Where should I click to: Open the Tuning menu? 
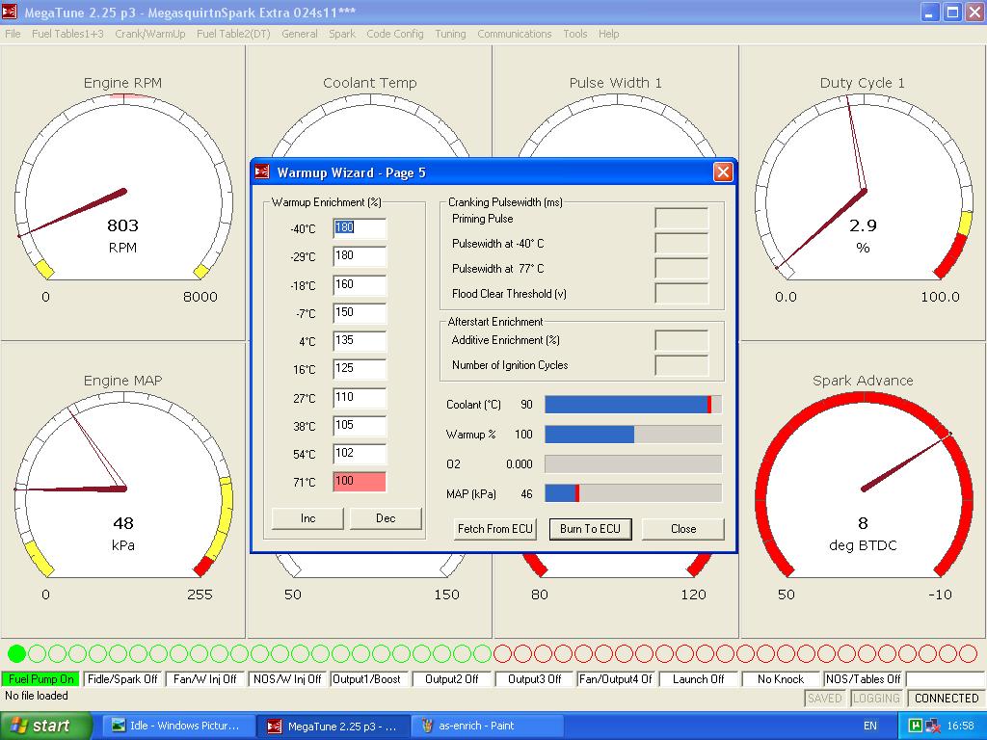(x=450, y=34)
